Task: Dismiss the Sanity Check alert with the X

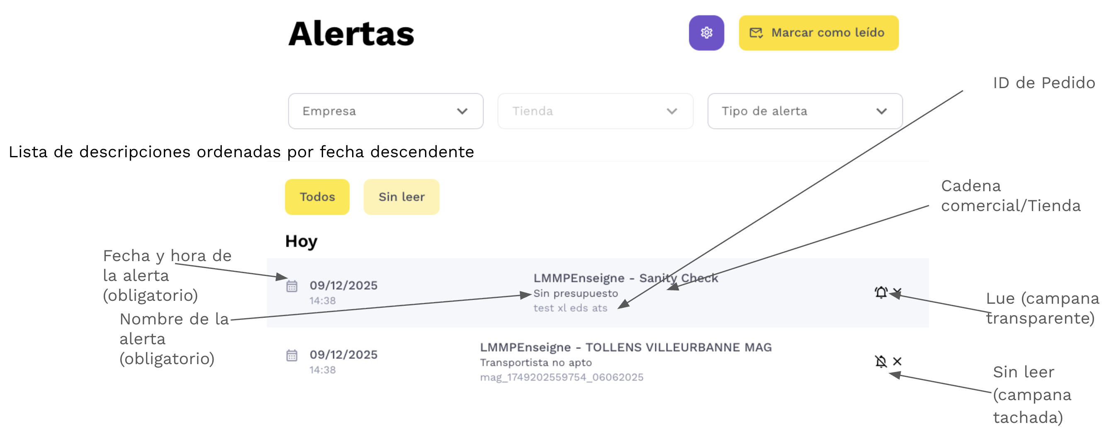Action: click(897, 292)
